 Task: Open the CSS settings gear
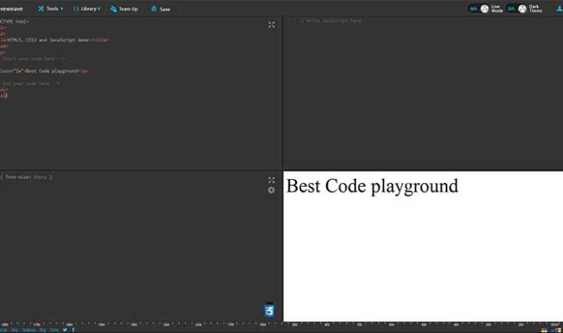pos(271,190)
